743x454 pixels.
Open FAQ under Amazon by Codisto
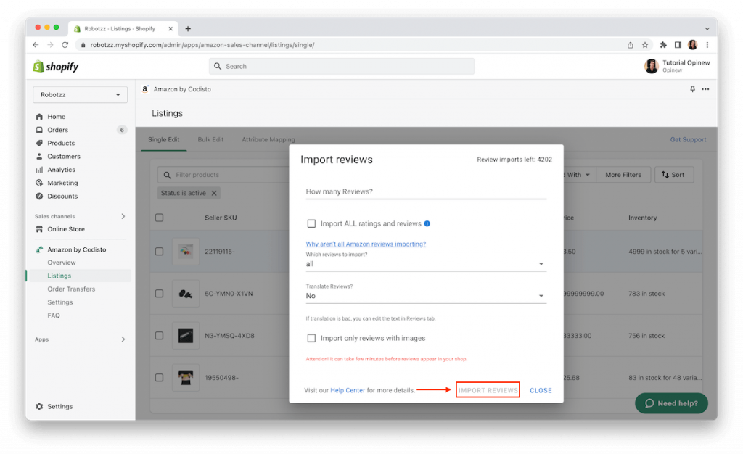54,315
